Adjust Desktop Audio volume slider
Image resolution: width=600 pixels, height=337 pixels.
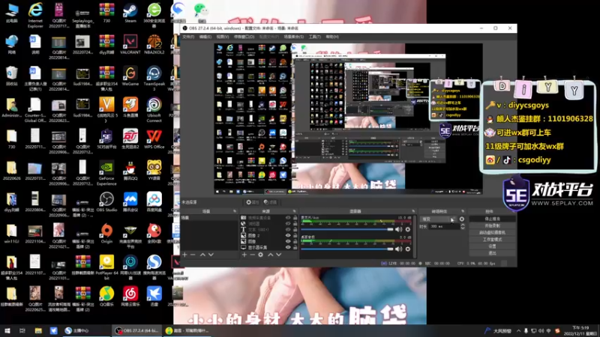click(x=347, y=249)
